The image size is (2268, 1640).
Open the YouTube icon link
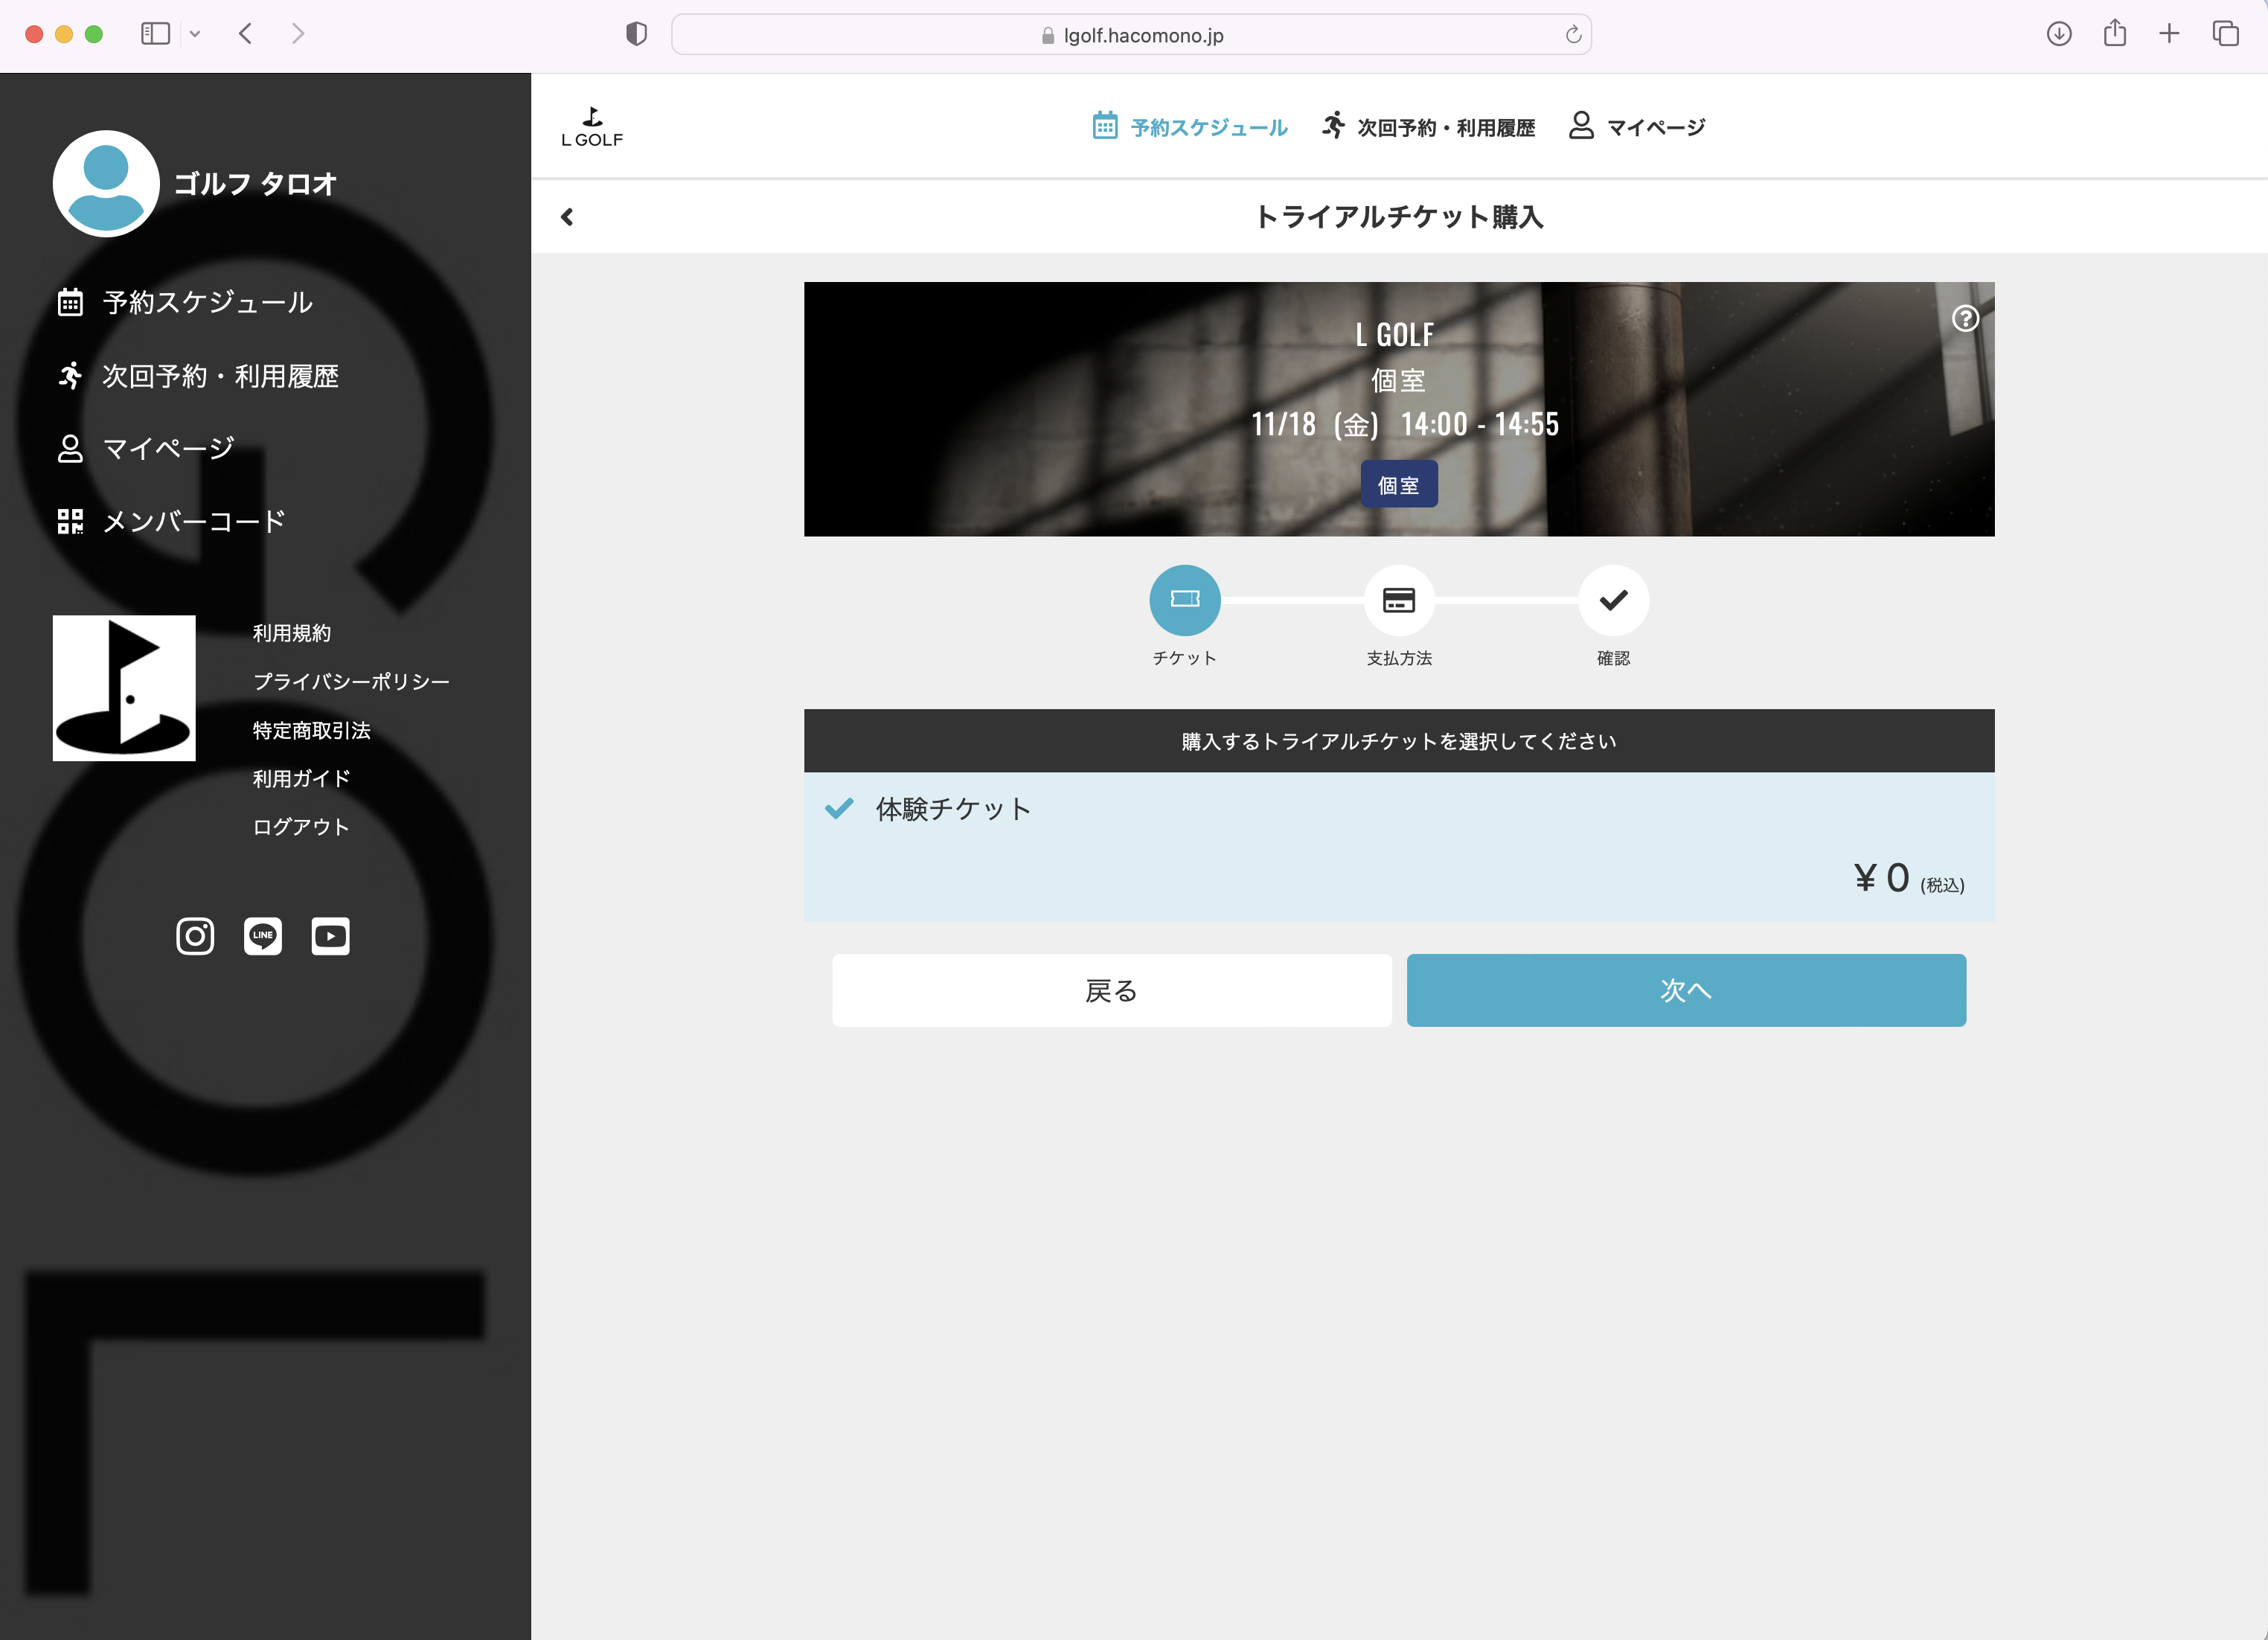[x=330, y=936]
